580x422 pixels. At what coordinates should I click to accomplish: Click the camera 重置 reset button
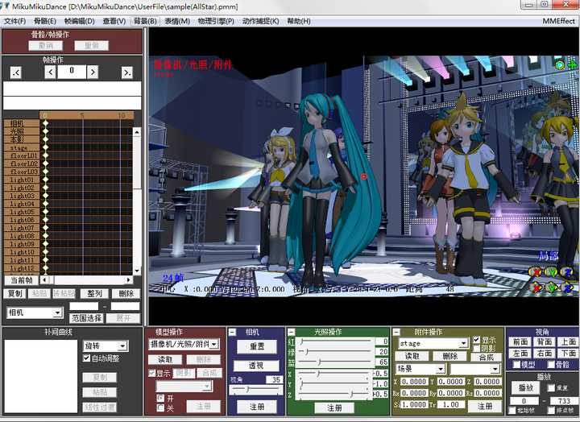(257, 346)
